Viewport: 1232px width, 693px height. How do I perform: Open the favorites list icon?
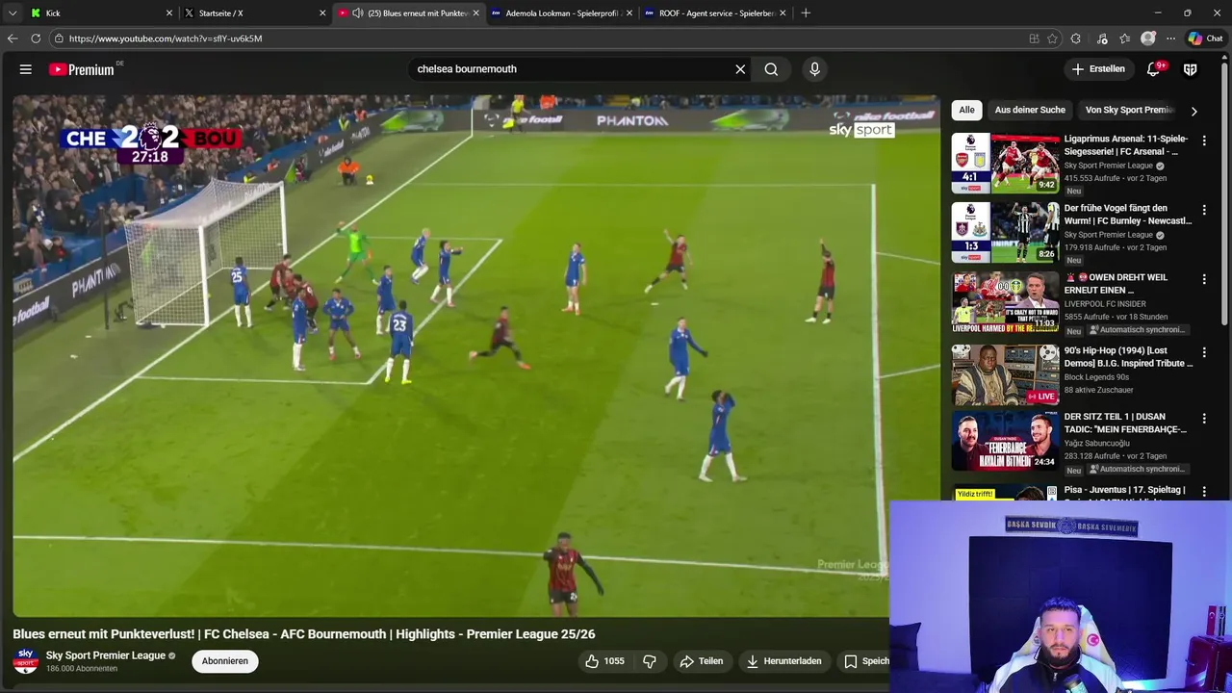(x=1125, y=38)
